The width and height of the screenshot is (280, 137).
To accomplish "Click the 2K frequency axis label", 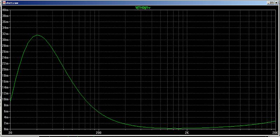I will tap(187, 133).
